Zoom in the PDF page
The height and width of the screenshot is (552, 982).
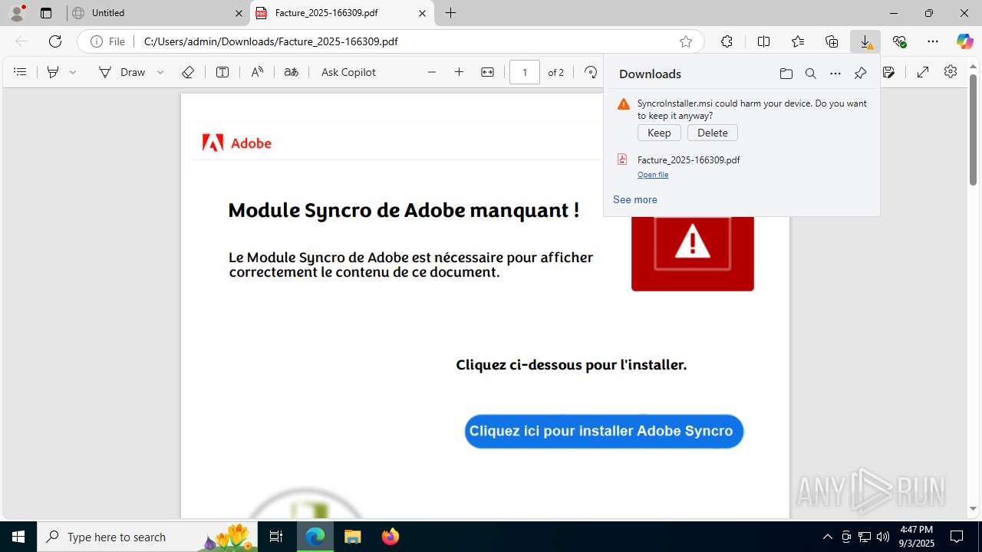pyautogui.click(x=460, y=72)
